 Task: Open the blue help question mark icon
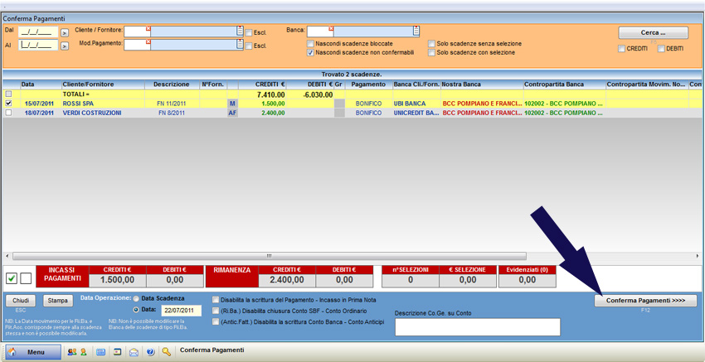tap(150, 352)
